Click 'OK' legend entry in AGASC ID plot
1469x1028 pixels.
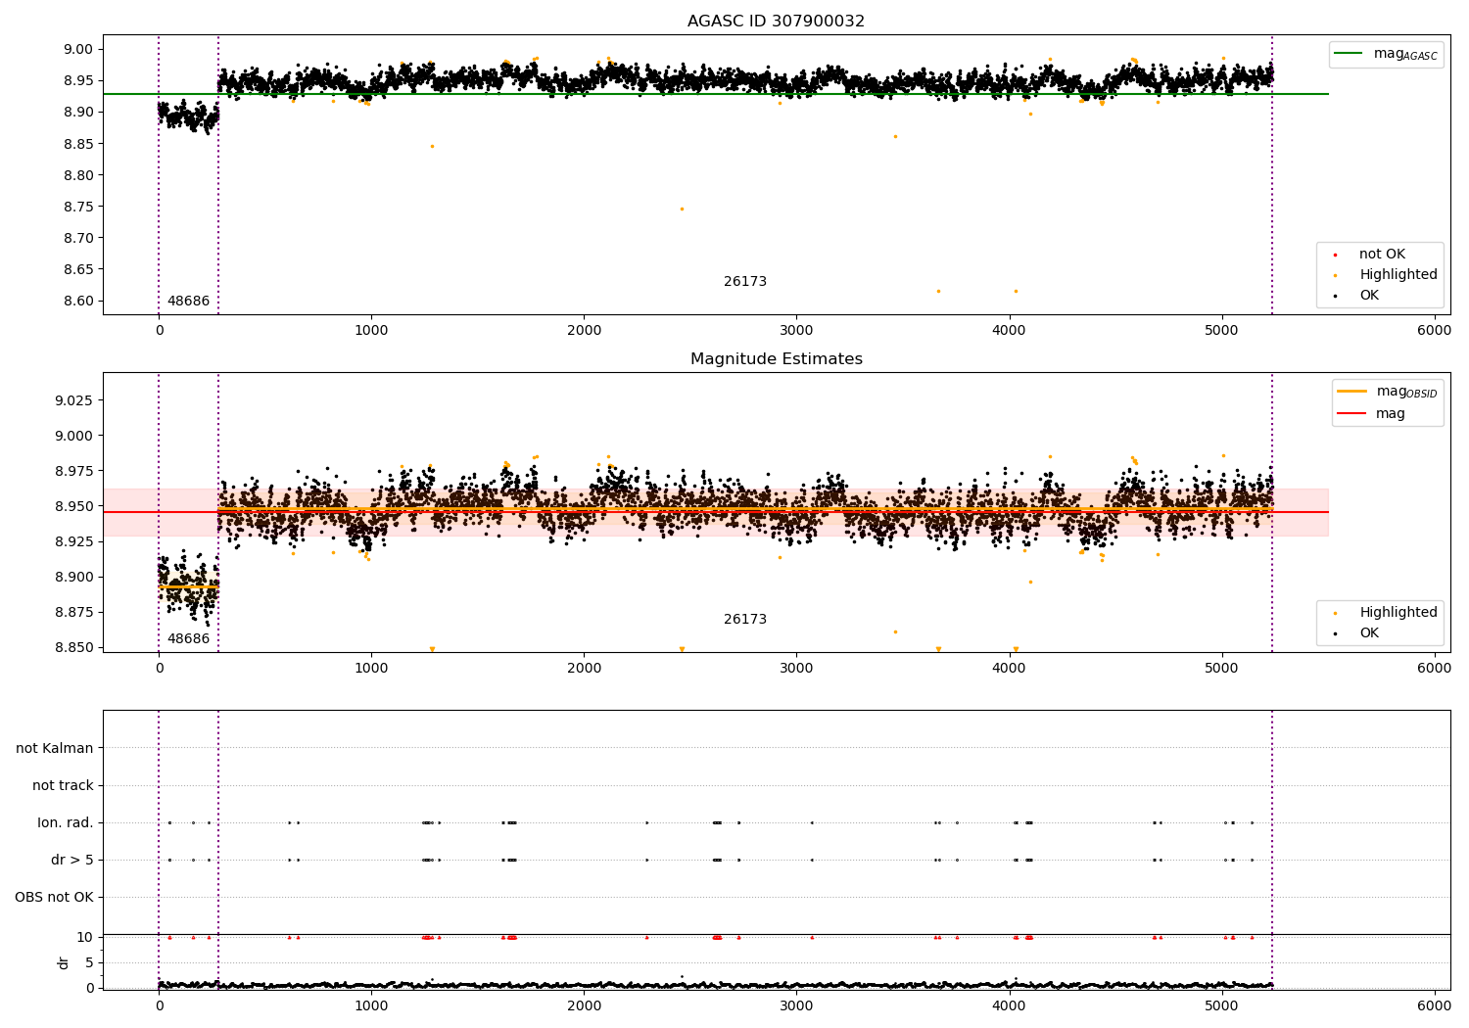click(x=1368, y=295)
